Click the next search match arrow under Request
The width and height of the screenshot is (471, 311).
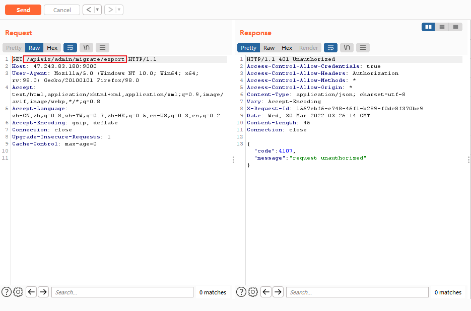43,292
